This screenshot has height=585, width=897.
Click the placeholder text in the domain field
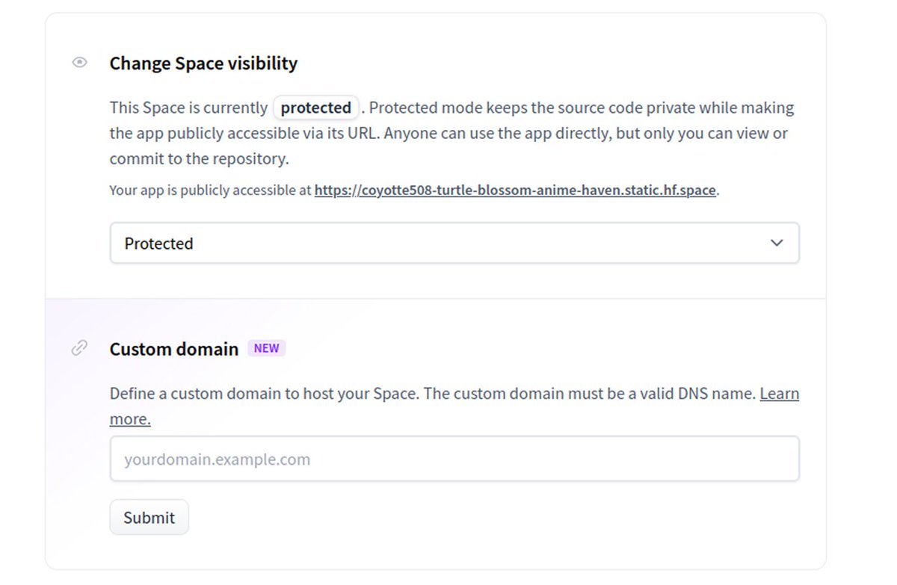tap(216, 459)
